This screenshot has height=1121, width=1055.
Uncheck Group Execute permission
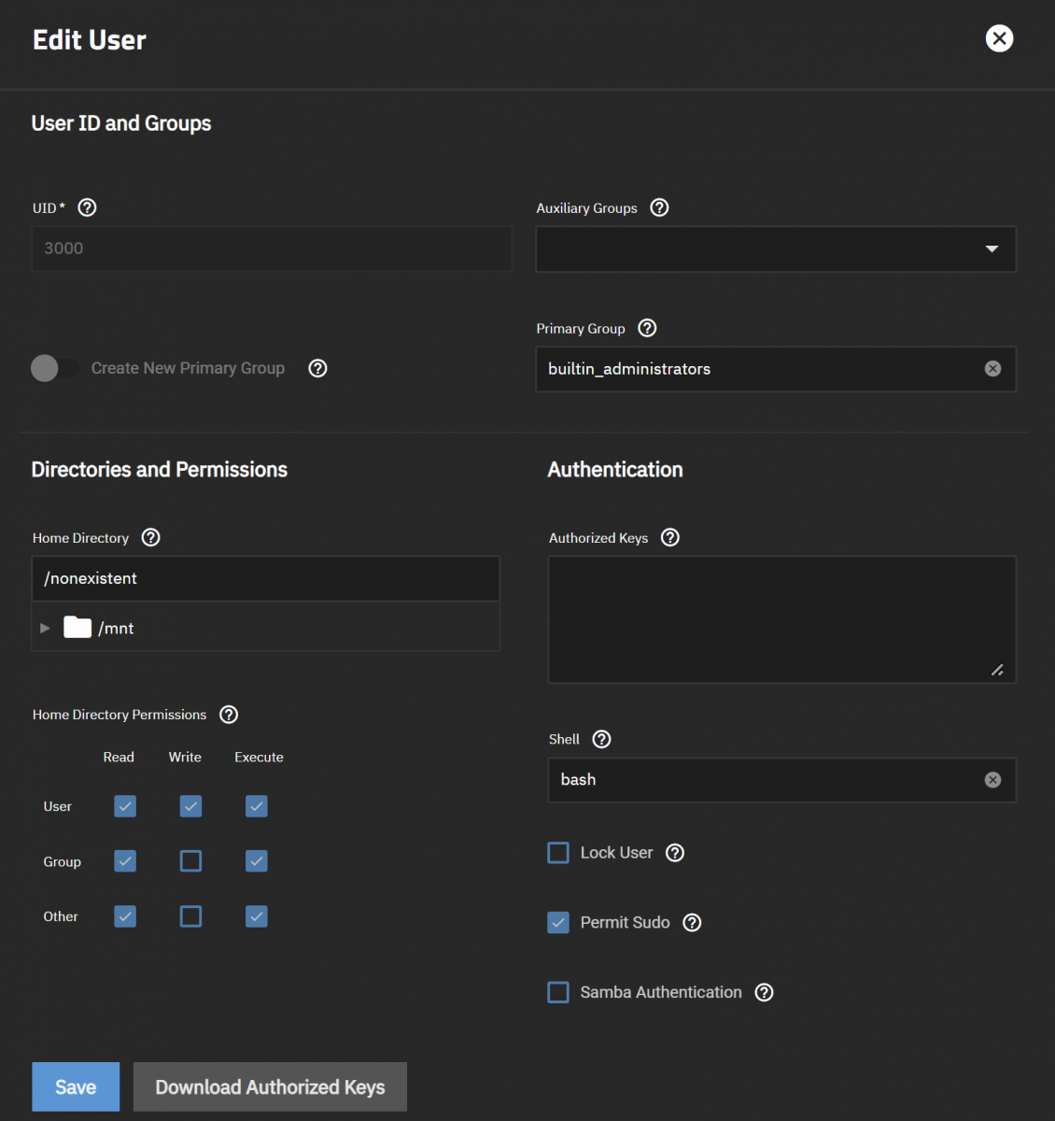coord(257,861)
